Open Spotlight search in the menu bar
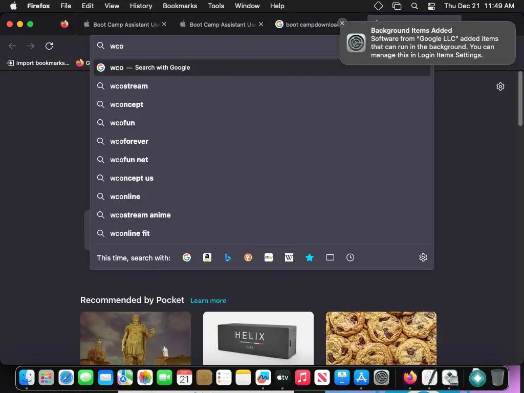The width and height of the screenshot is (524, 393). (x=414, y=6)
